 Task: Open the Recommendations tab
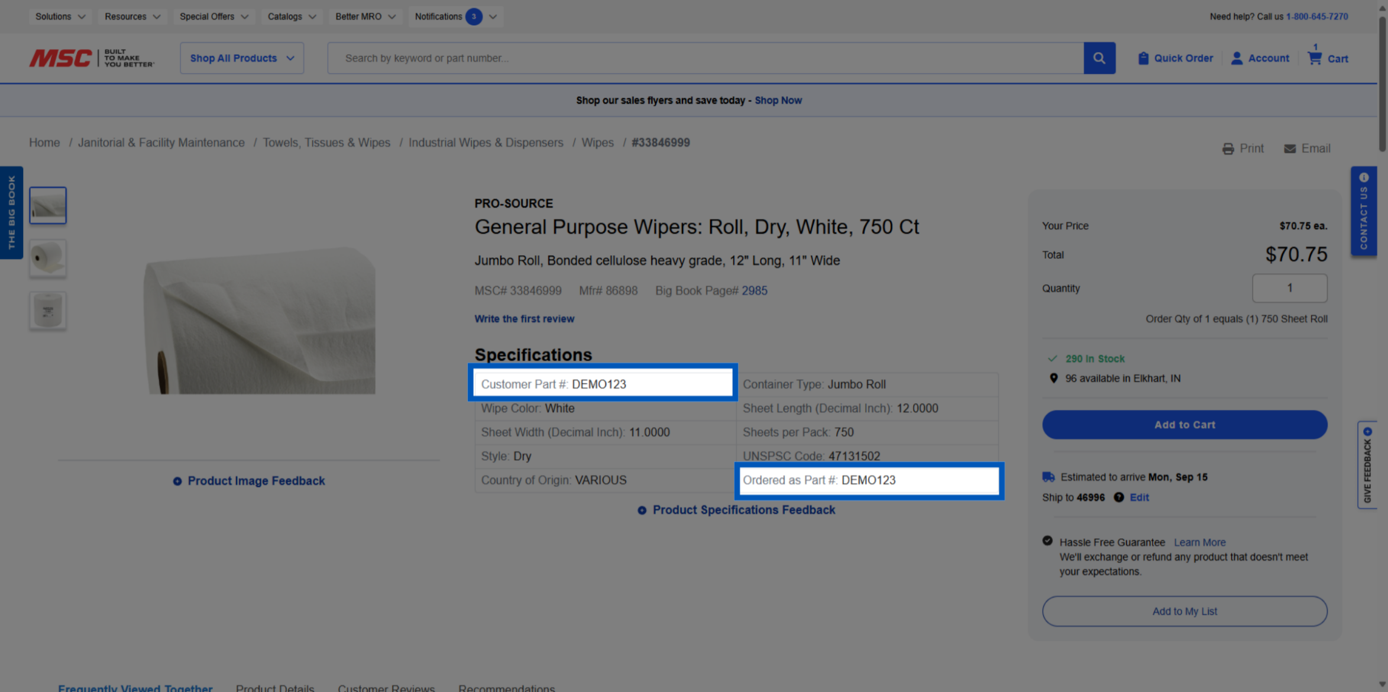[x=507, y=687]
